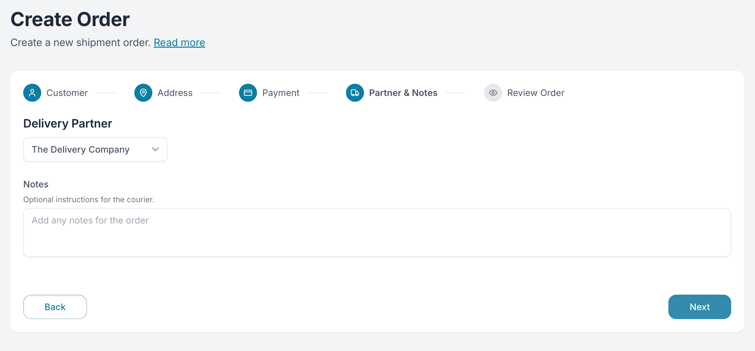The image size is (755, 351).
Task: Click the Customer step user icon
Action: point(32,93)
